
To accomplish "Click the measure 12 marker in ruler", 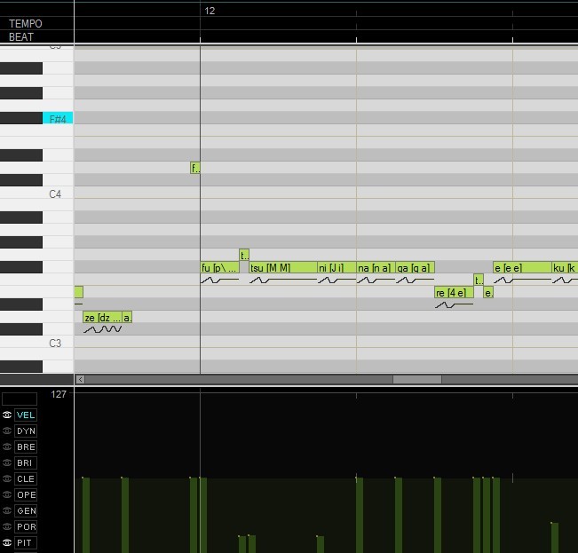I will click(x=210, y=11).
